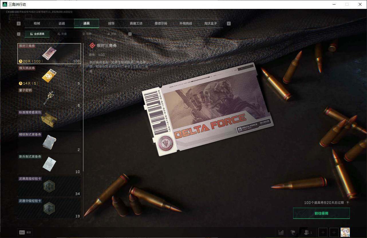Image resolution: width=367 pixels, height=238 pixels.
Task: Open the player avatar profile
Action: coord(345,232)
